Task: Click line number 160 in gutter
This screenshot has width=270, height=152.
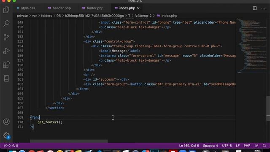Action: coord(20,75)
